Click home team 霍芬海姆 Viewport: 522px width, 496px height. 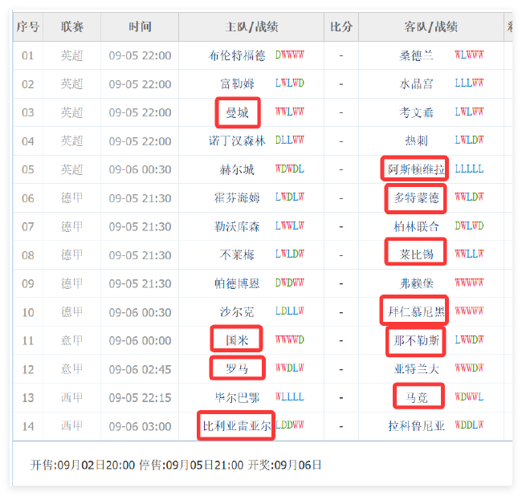[x=237, y=198]
